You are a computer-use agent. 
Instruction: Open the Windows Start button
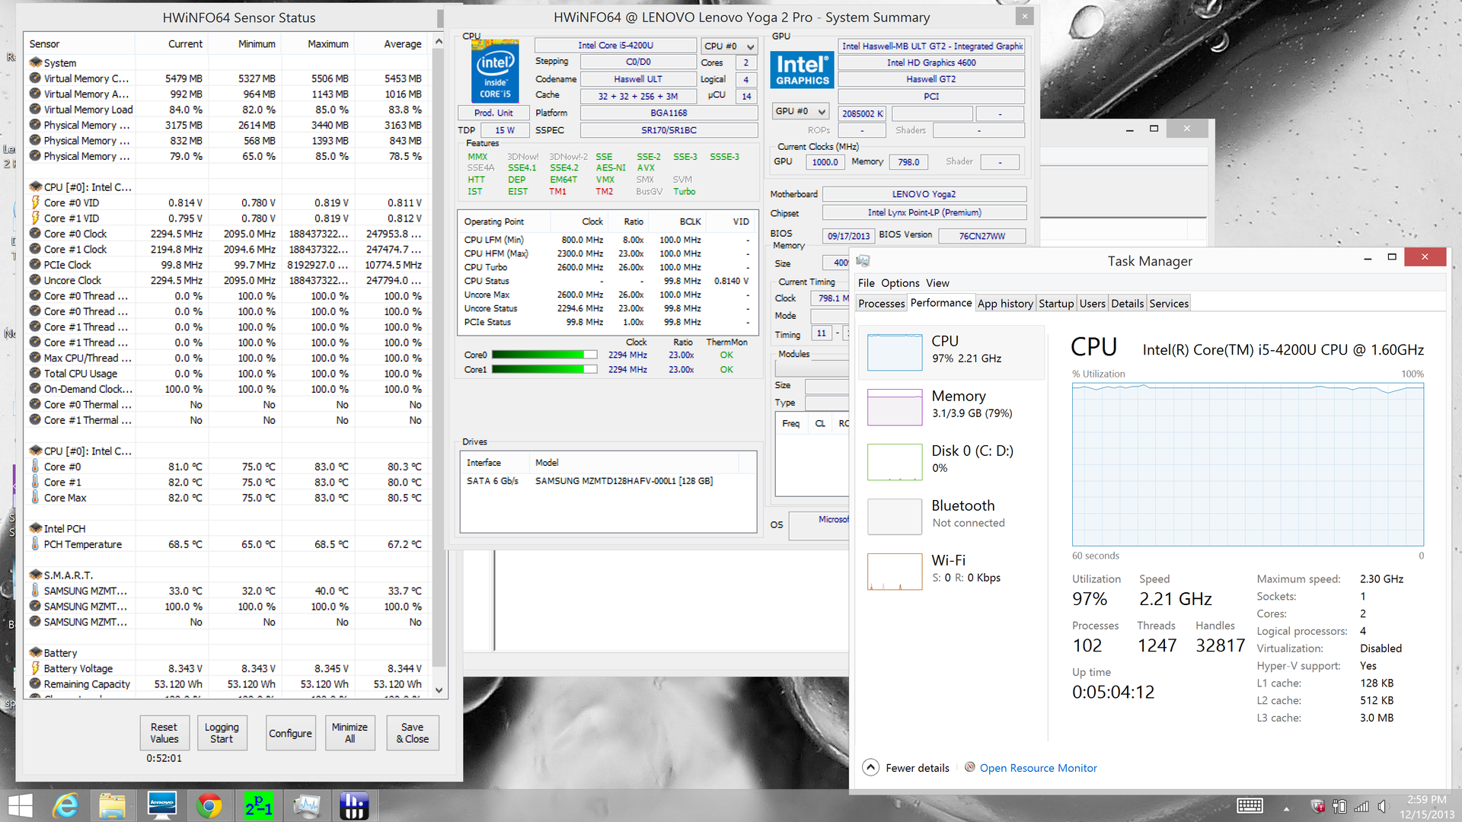tap(20, 806)
